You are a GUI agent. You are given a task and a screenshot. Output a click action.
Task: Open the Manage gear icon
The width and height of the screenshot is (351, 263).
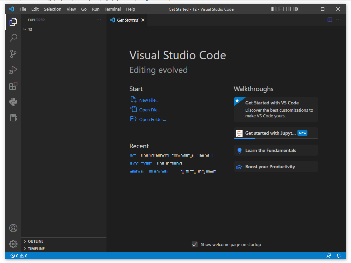(x=13, y=244)
